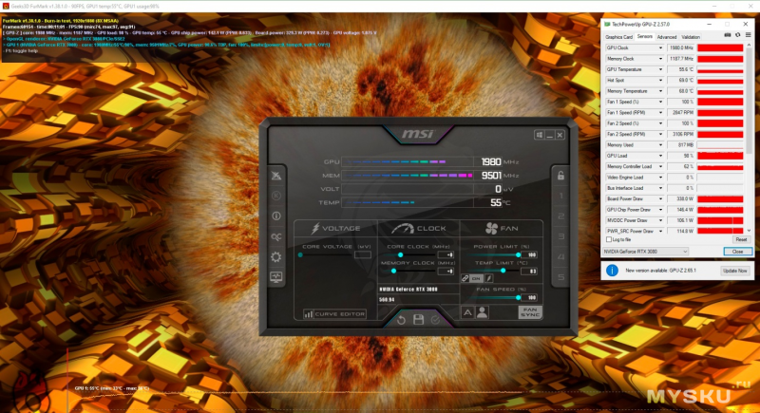760x413 pixels.
Task: Toggle power and temp limit link ON switch
Action: click(476, 278)
